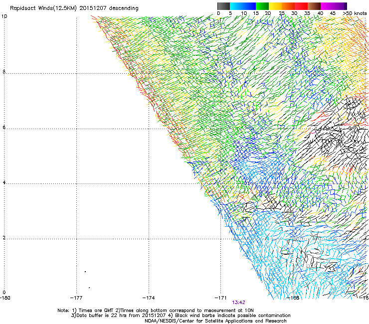
Task: Click the '30' legend scale label
Action: point(294,13)
